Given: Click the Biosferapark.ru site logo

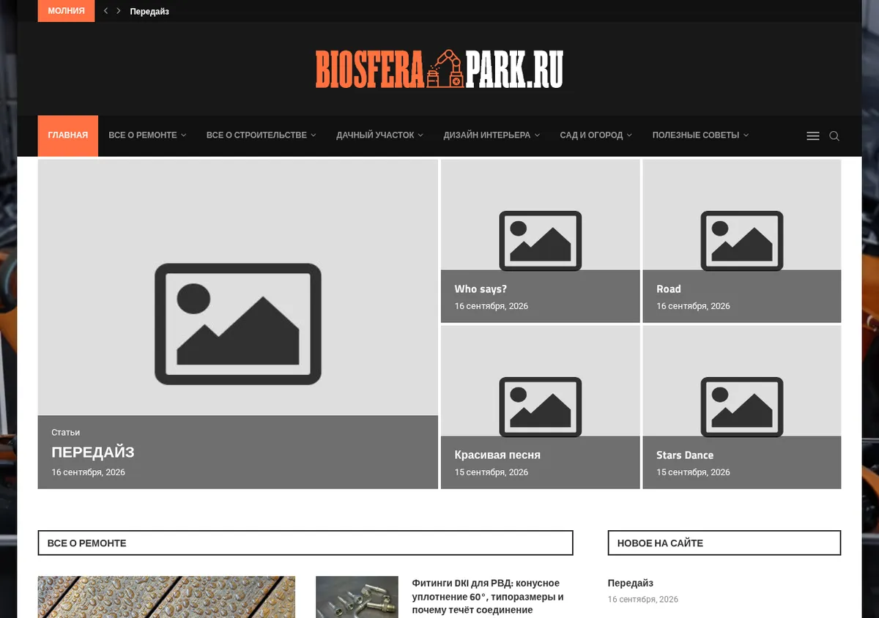Looking at the screenshot, I should coord(439,70).
